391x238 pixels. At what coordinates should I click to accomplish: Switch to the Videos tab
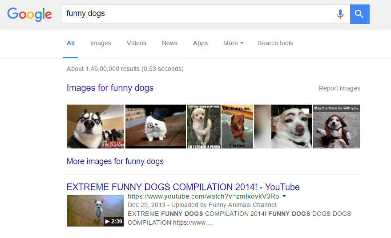[137, 43]
